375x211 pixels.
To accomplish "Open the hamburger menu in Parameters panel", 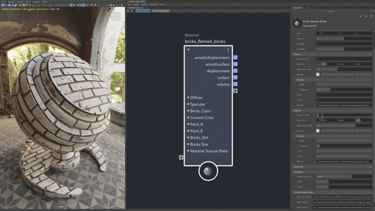I will (x=371, y=16).
